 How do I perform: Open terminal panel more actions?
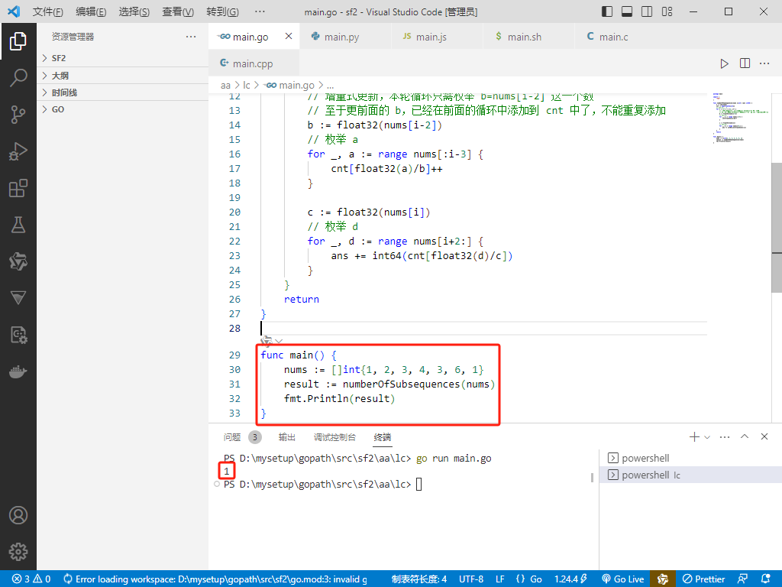725,436
